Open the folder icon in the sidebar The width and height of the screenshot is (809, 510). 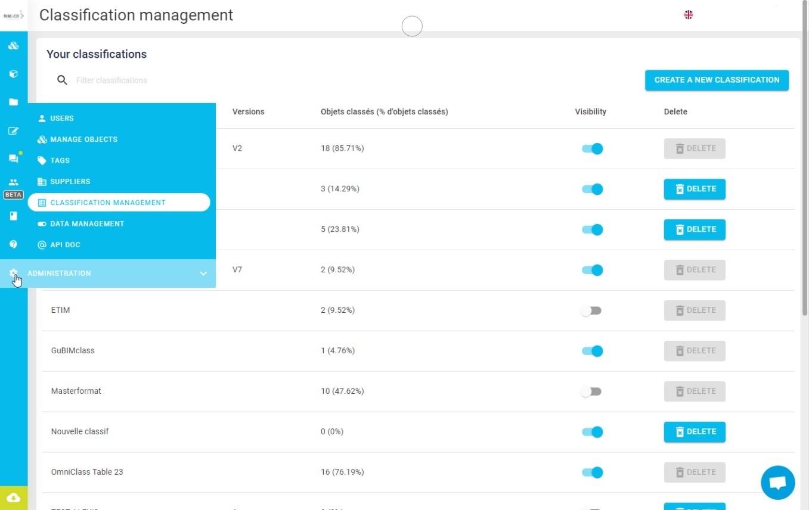click(13, 102)
